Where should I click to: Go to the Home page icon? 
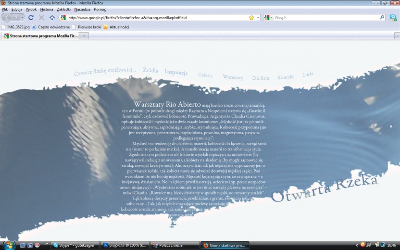(x=52, y=18)
